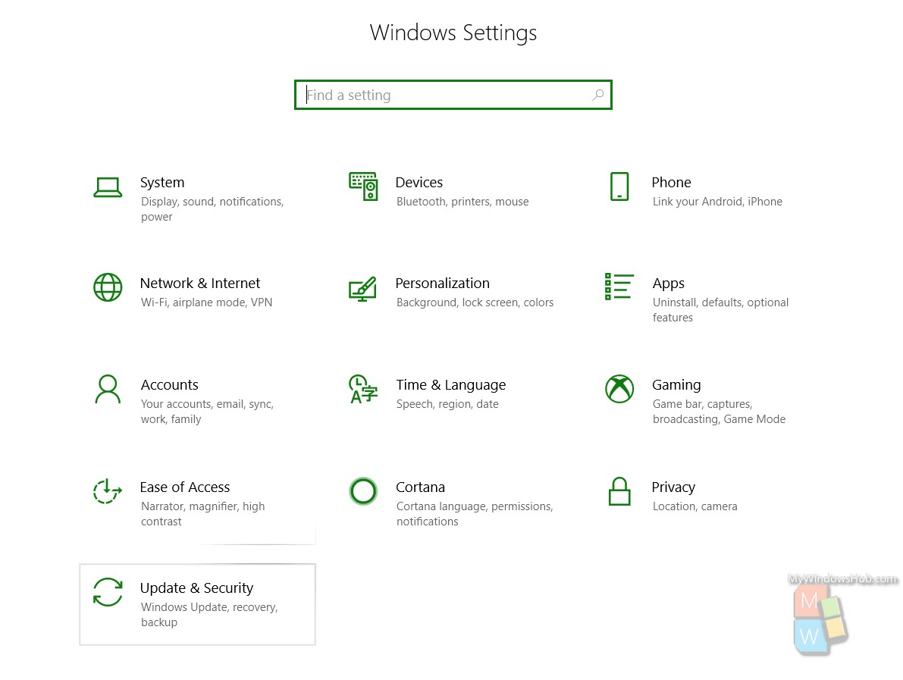903x680 pixels.
Task: Click 'Narrator, magnifier, high contrast' text
Action: (202, 513)
